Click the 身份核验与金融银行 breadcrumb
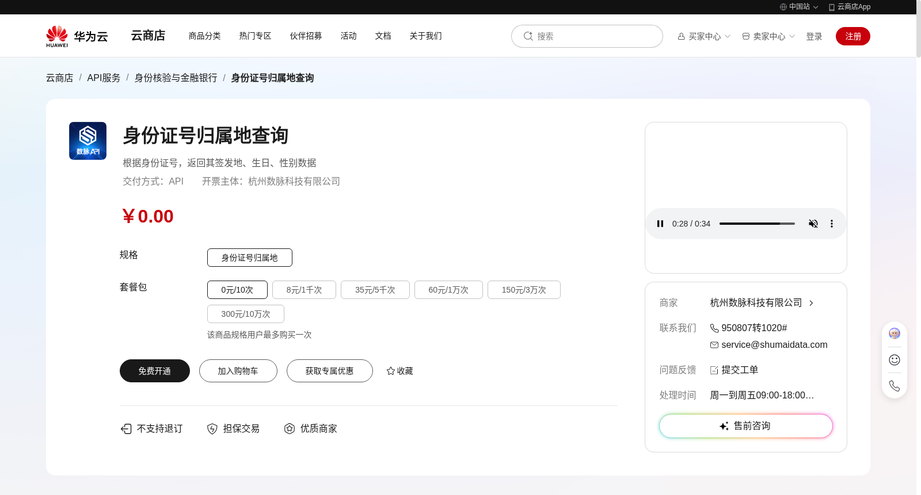Screen dimensions: 921x495 pos(176,78)
